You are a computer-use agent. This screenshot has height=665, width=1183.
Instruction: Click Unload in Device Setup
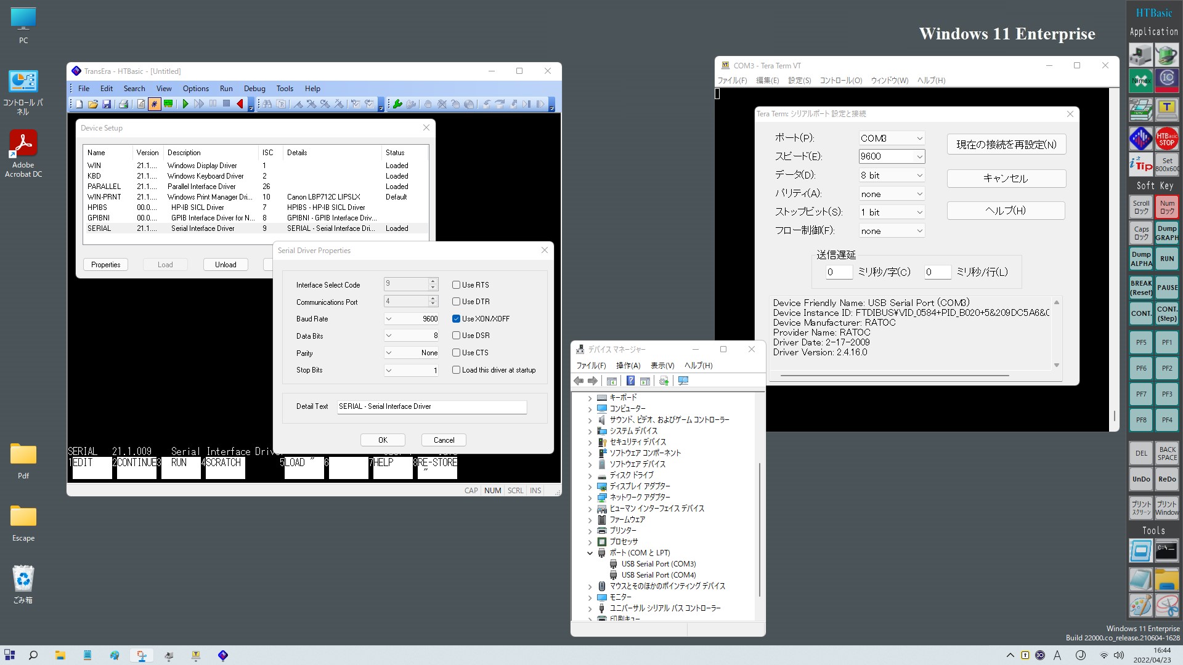pos(226,265)
